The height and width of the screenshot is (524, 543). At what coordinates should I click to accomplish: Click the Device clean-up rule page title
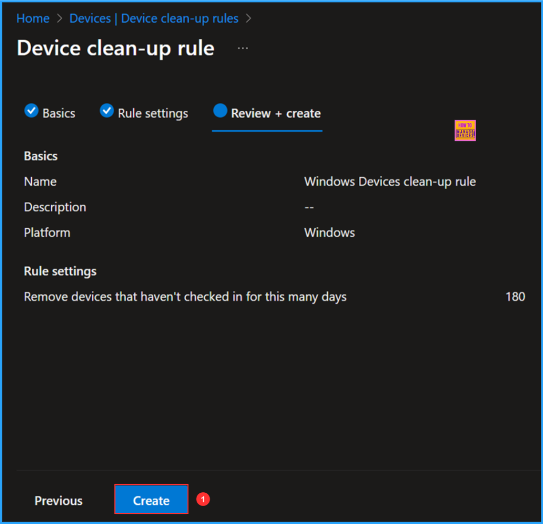pyautogui.click(x=116, y=48)
